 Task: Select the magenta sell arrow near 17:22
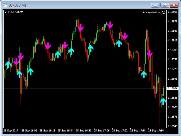(x=125, y=36)
